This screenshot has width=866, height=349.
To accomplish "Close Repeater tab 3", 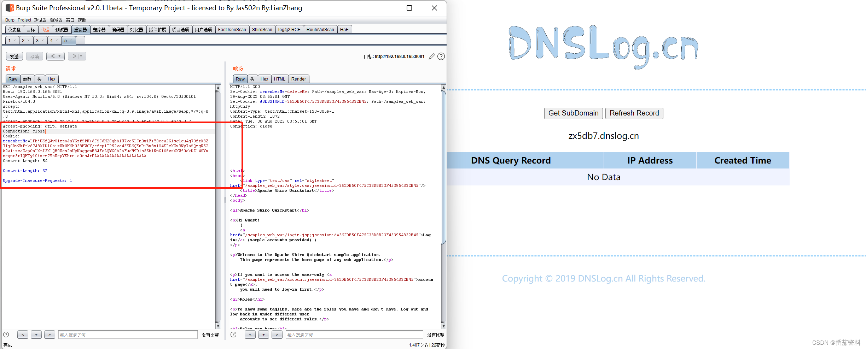I will [43, 41].
